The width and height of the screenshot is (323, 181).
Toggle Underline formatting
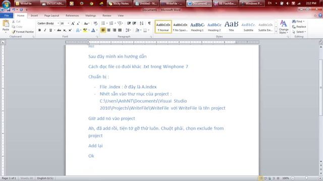(50, 30)
